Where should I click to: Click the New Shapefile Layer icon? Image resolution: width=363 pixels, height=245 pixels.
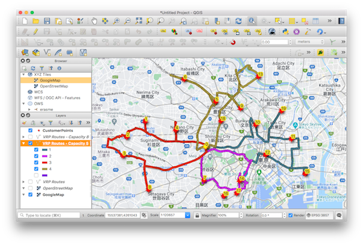47,53
